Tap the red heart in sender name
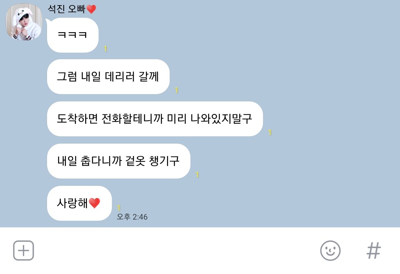Image resolution: width=400 pixels, height=274 pixels. [x=91, y=9]
